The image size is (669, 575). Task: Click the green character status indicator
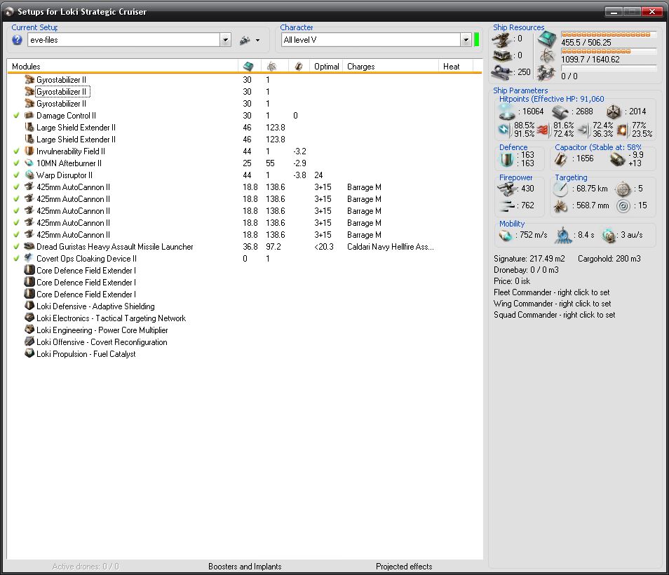pos(477,40)
